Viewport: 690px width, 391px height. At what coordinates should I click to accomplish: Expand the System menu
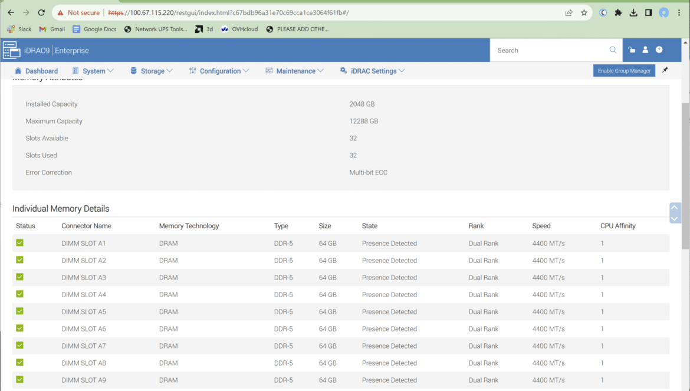[x=93, y=71]
